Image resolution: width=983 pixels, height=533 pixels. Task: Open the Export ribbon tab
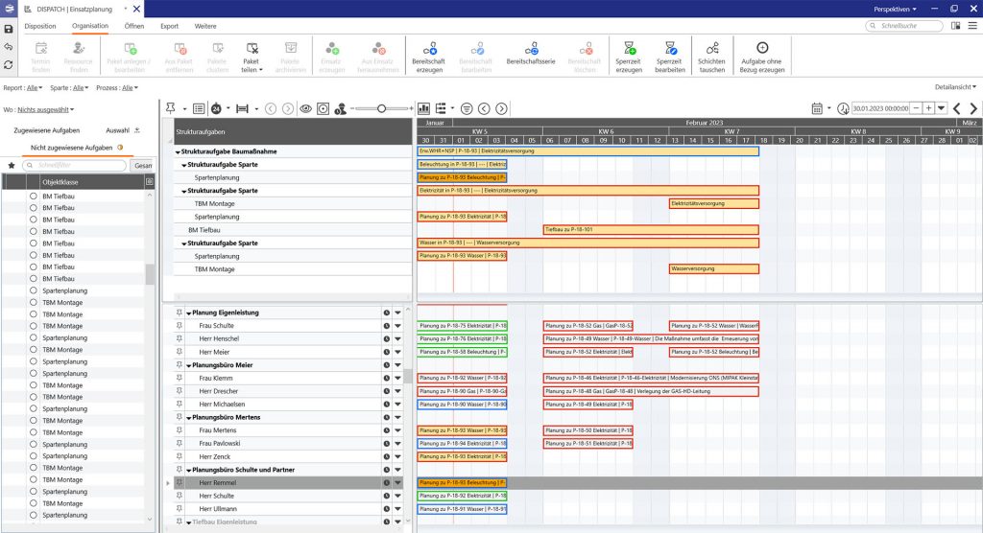[x=169, y=26]
